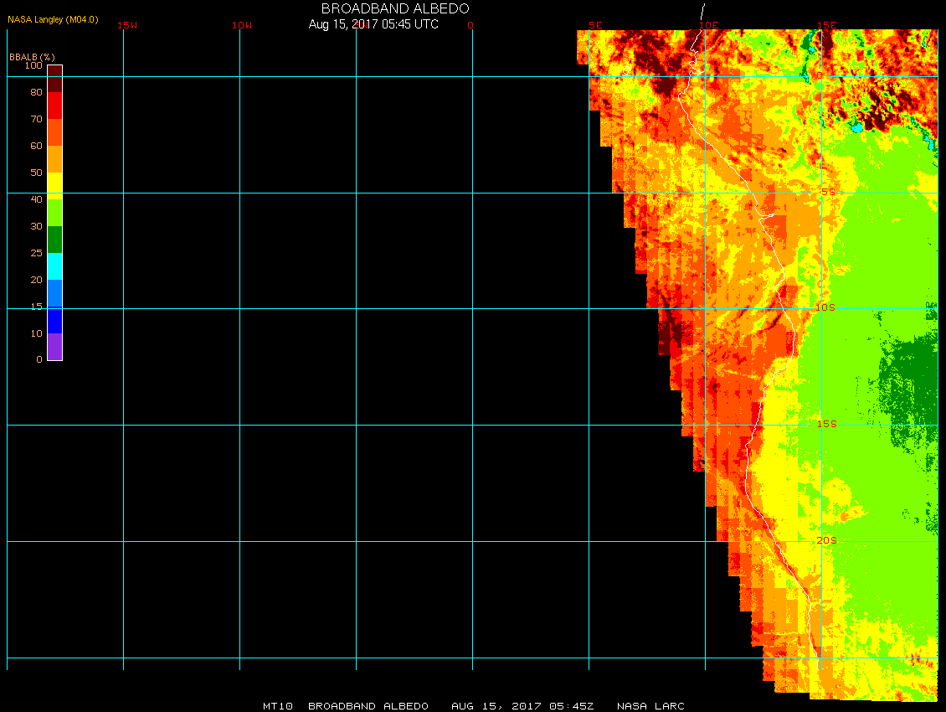Click the NASA Langley (M04.0) label
Screen dimensions: 946x712
click(x=53, y=19)
